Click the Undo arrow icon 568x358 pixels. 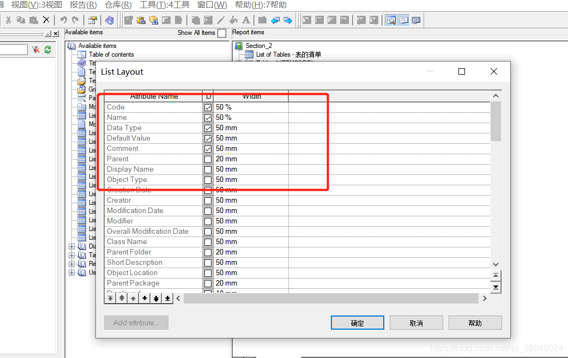[64, 20]
